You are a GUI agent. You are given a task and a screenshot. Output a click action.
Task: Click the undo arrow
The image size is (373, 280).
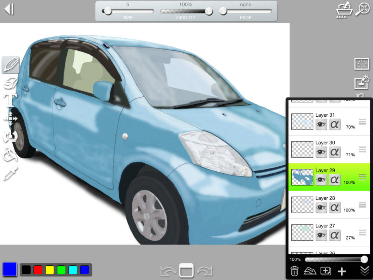coord(168,271)
